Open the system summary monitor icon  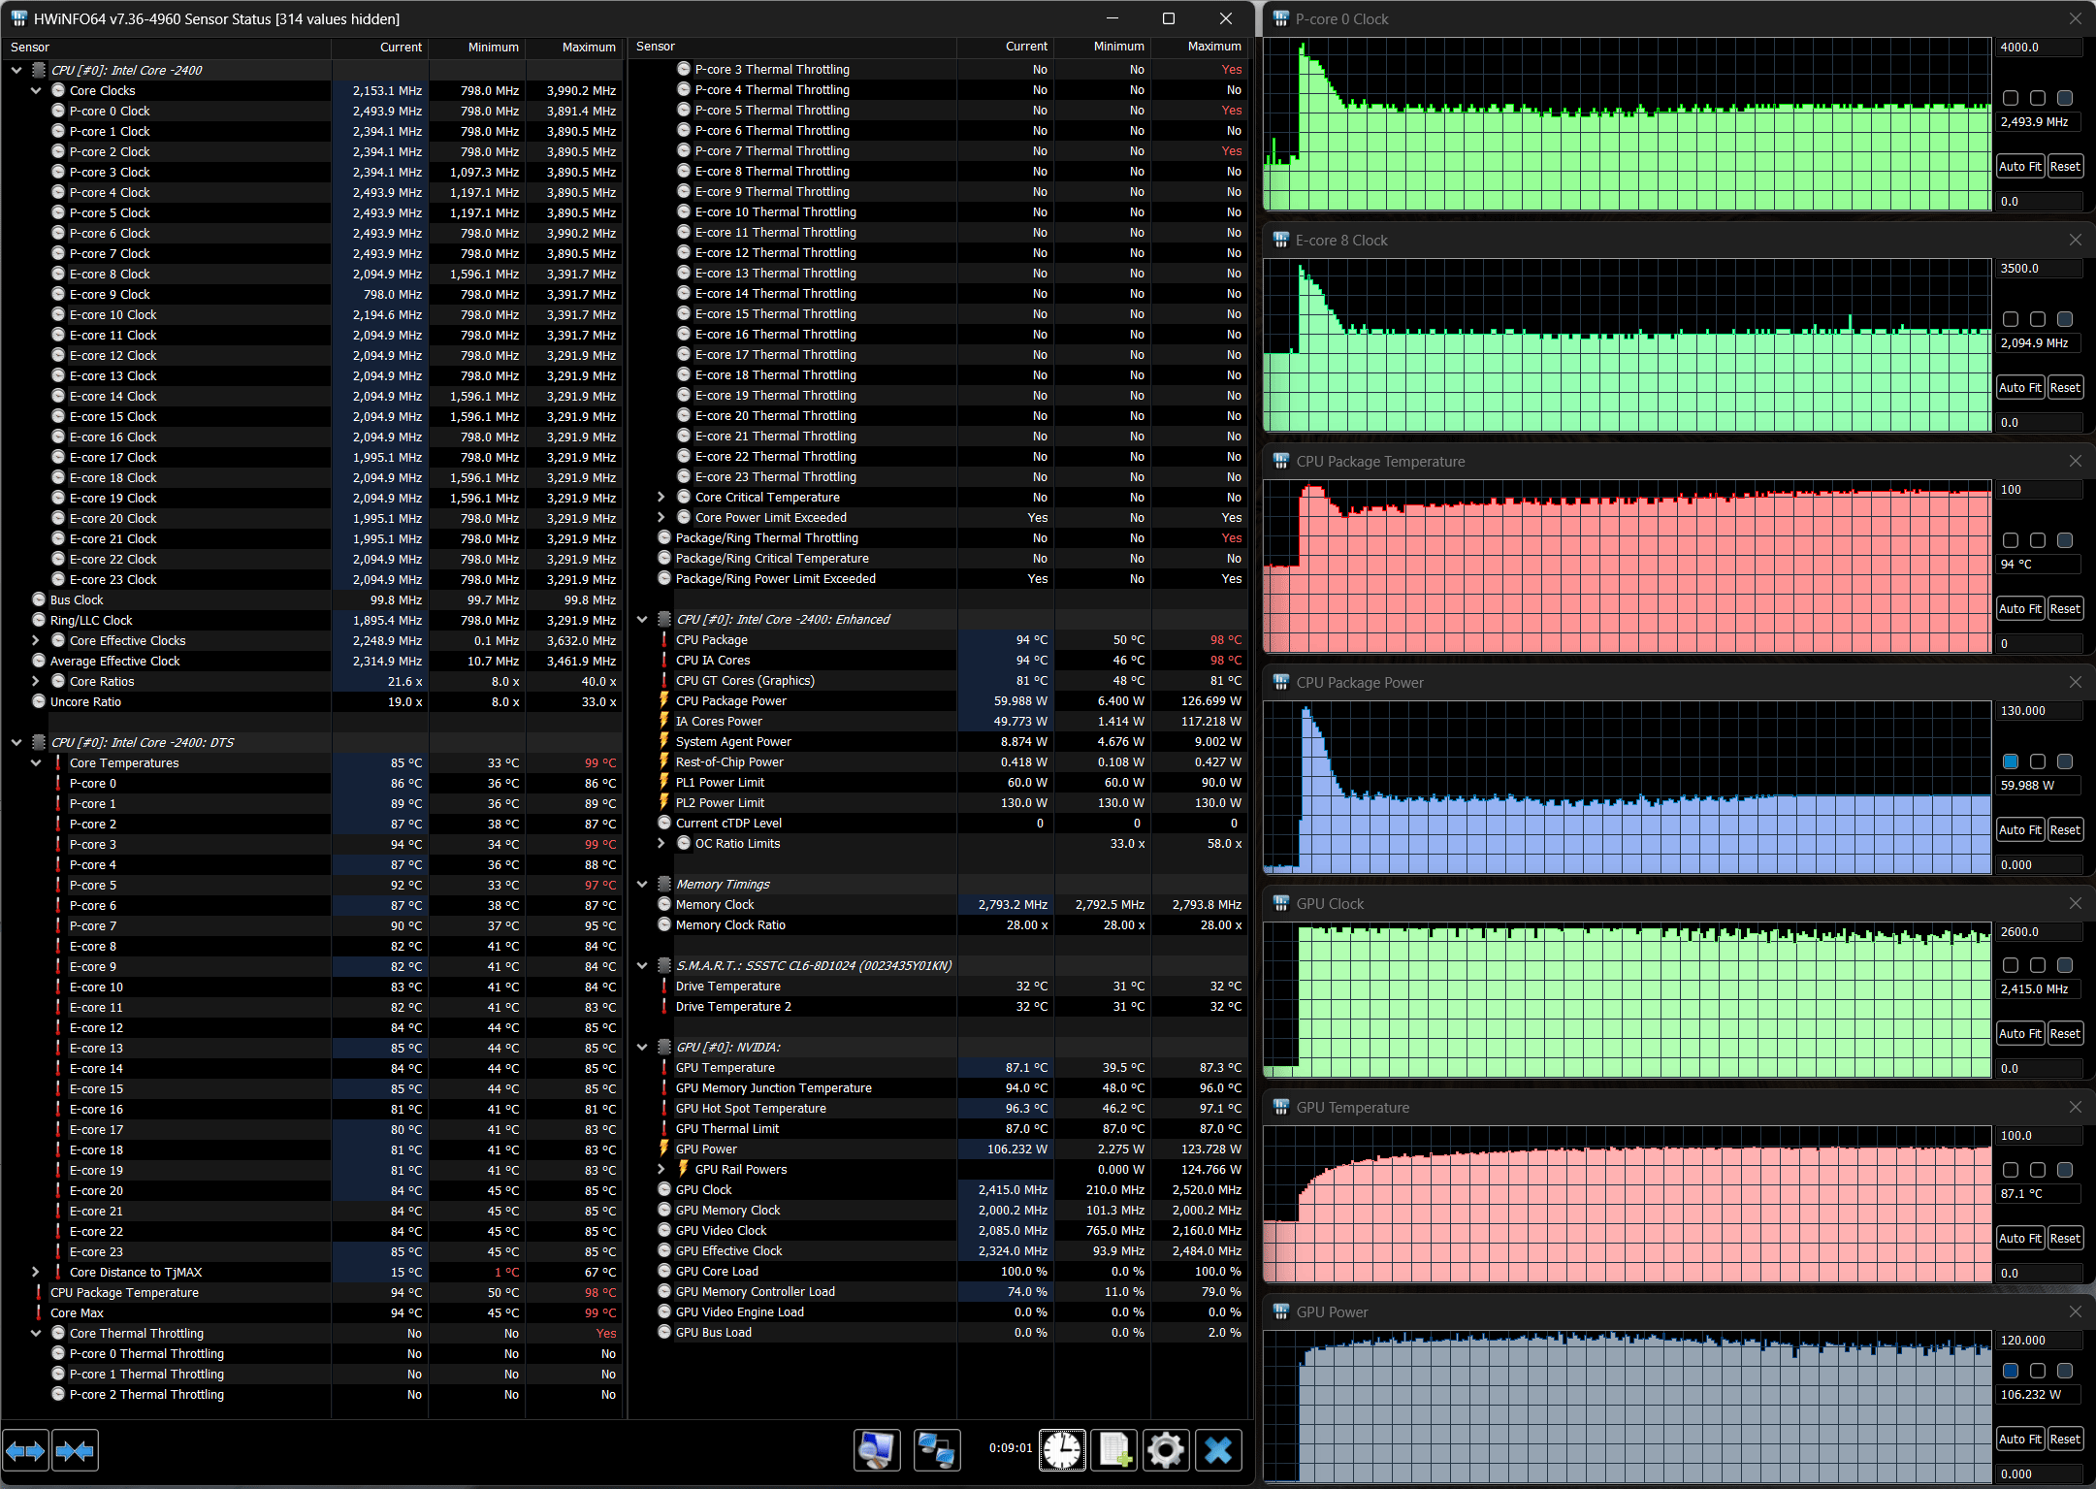pos(877,1450)
